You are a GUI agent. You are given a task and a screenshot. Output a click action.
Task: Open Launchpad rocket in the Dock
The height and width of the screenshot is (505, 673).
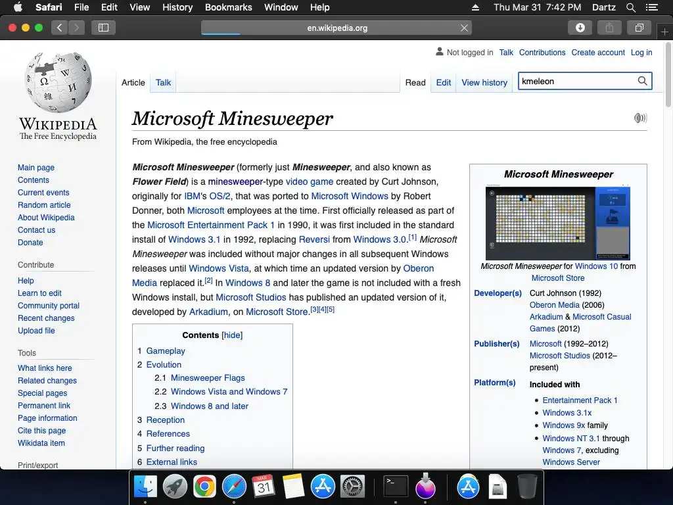[x=175, y=487]
